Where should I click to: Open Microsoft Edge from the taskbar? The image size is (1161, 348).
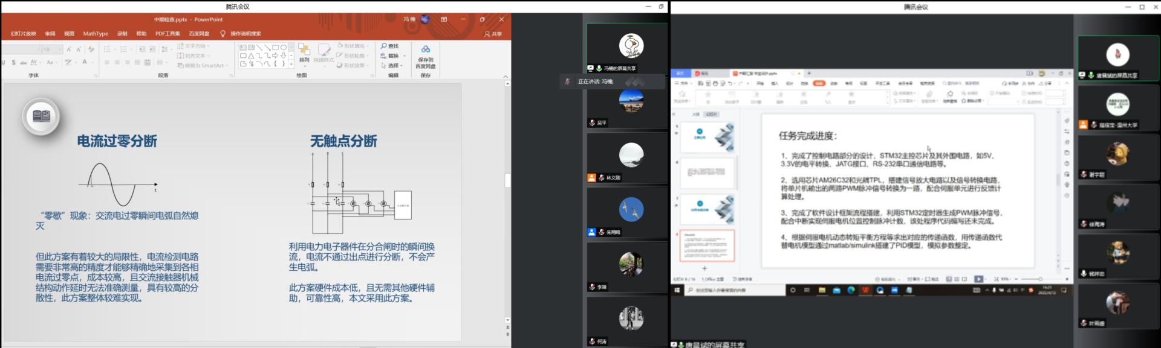pos(851,290)
